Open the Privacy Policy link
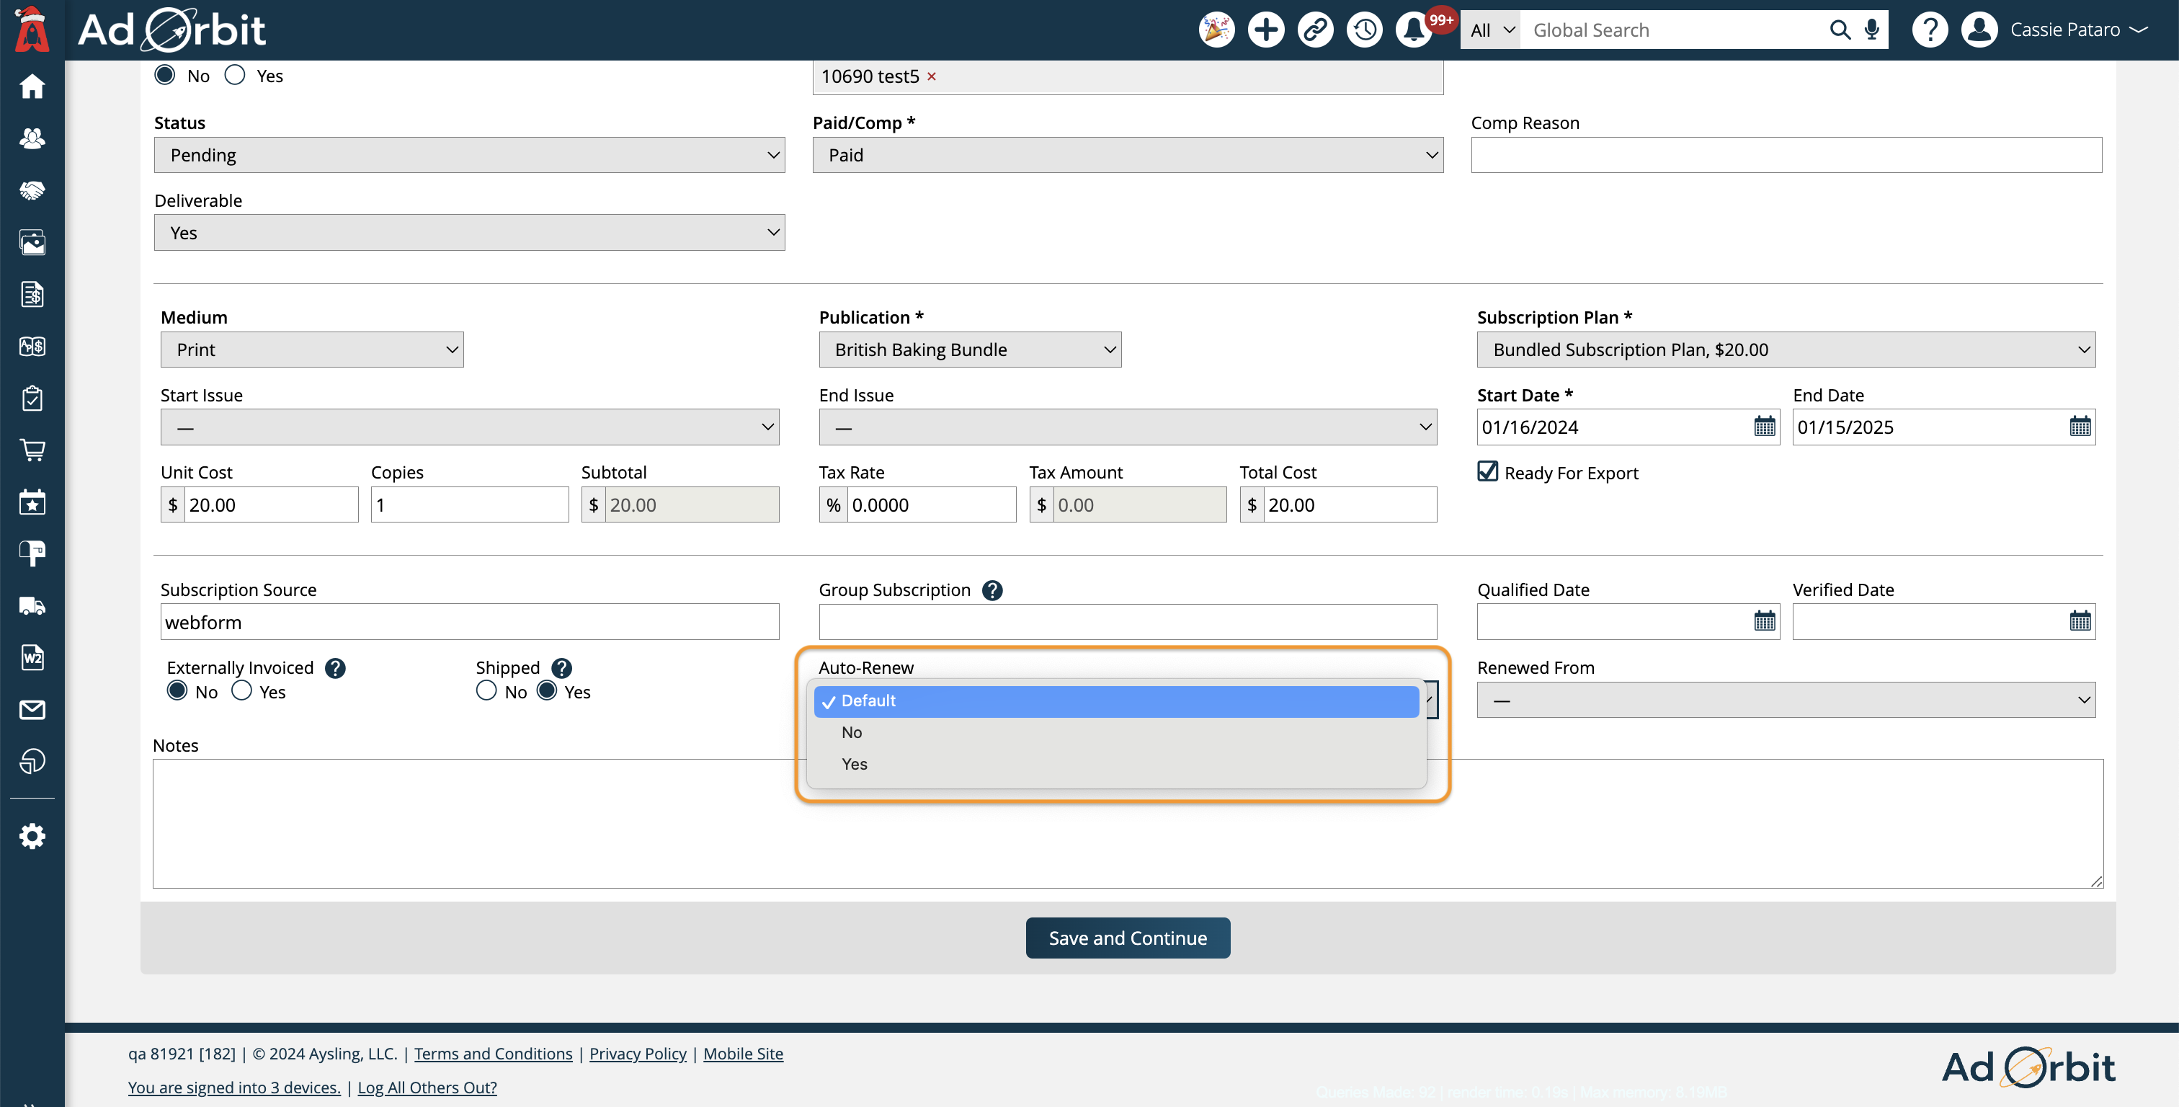2179x1107 pixels. (x=637, y=1054)
